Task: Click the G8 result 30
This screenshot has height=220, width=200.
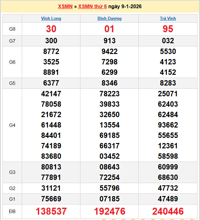Action: (51, 29)
